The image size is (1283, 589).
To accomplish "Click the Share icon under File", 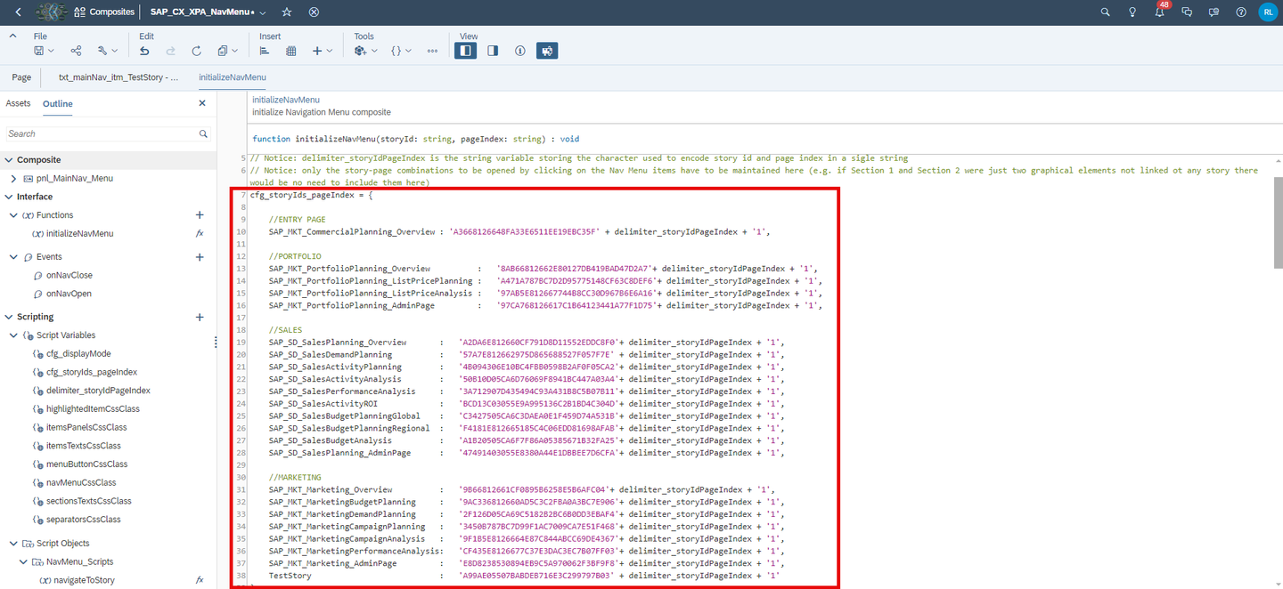I will coord(76,51).
